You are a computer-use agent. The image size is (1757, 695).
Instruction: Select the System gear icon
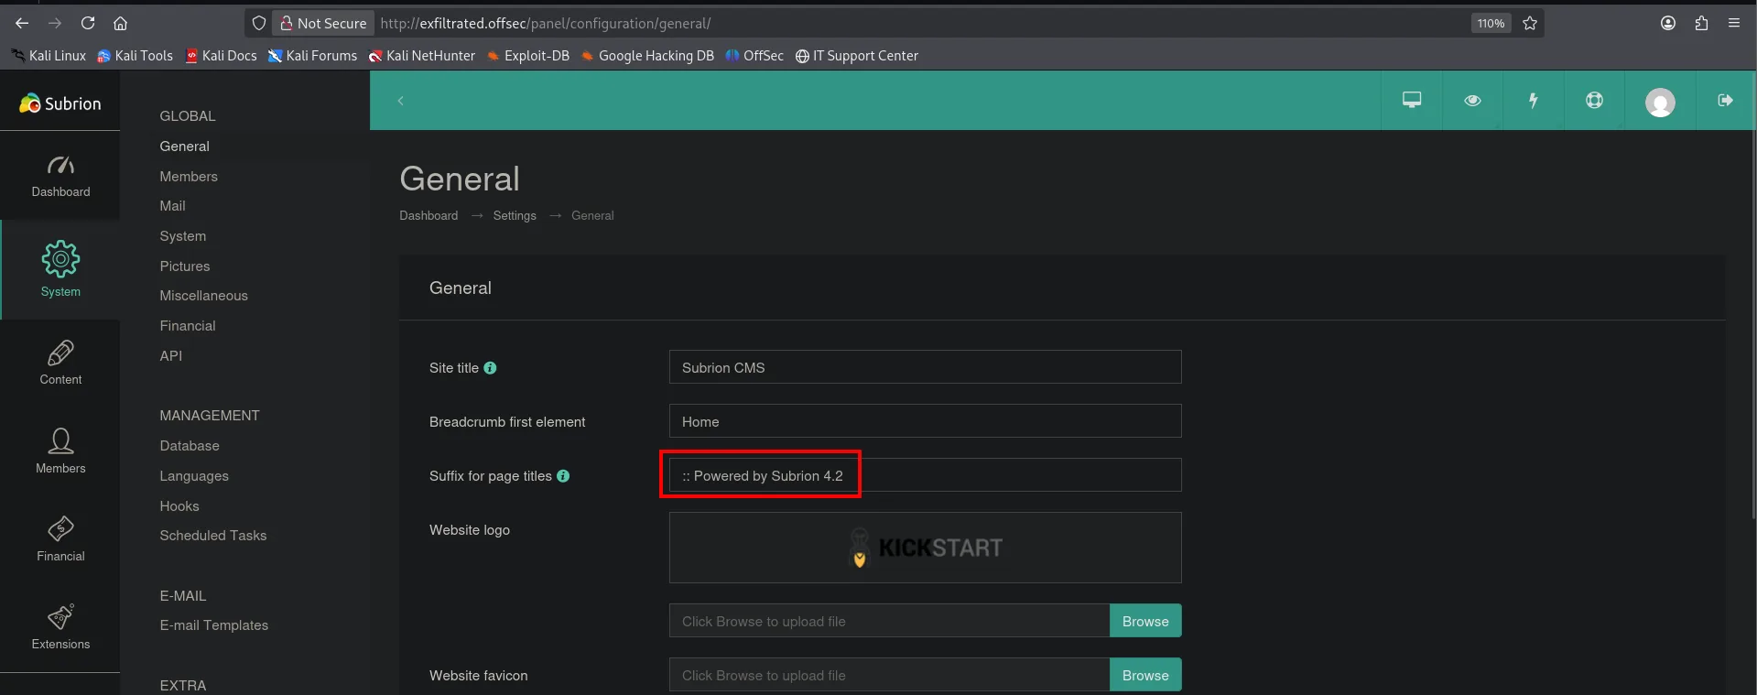click(60, 259)
